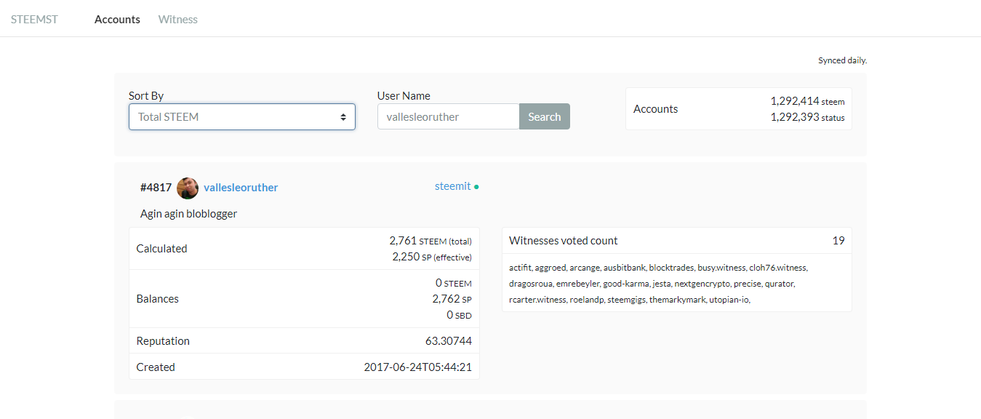981x419 pixels.
Task: Select witness name 'qurator,'
Action: tap(780, 284)
